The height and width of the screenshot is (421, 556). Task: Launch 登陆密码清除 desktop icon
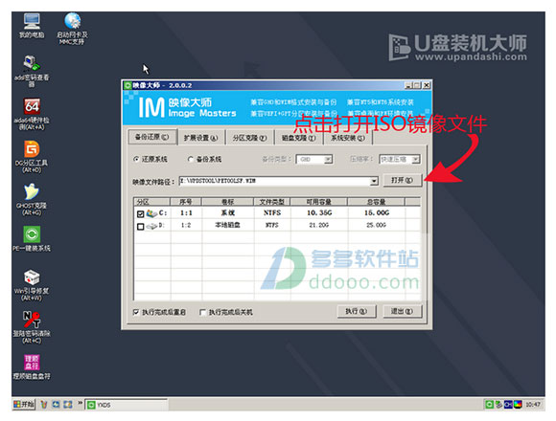pyautogui.click(x=32, y=327)
